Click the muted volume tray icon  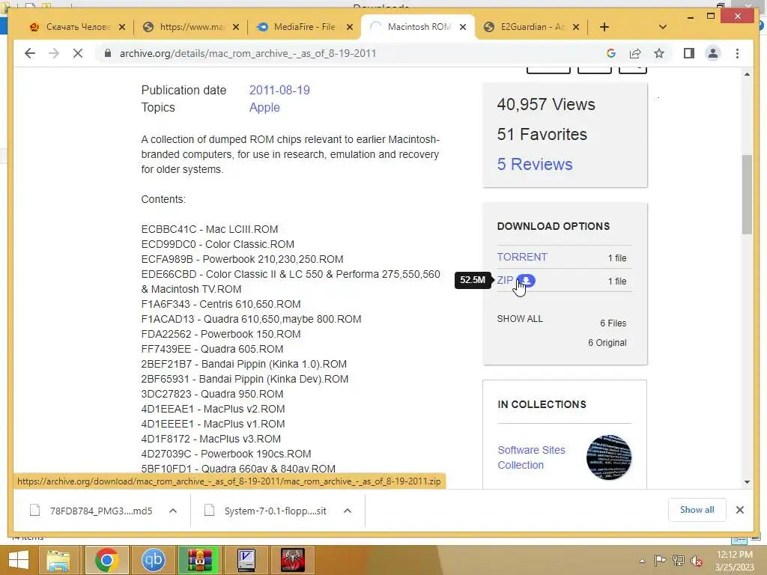[x=697, y=561]
